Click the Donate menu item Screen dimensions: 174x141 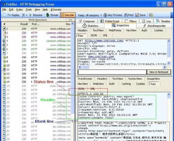coord(56,10)
